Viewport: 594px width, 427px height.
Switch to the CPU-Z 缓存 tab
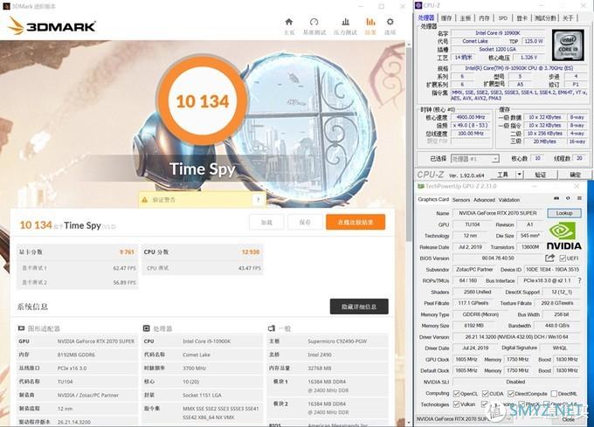[446, 17]
